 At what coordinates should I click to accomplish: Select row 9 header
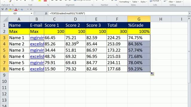[x=4, y=75]
